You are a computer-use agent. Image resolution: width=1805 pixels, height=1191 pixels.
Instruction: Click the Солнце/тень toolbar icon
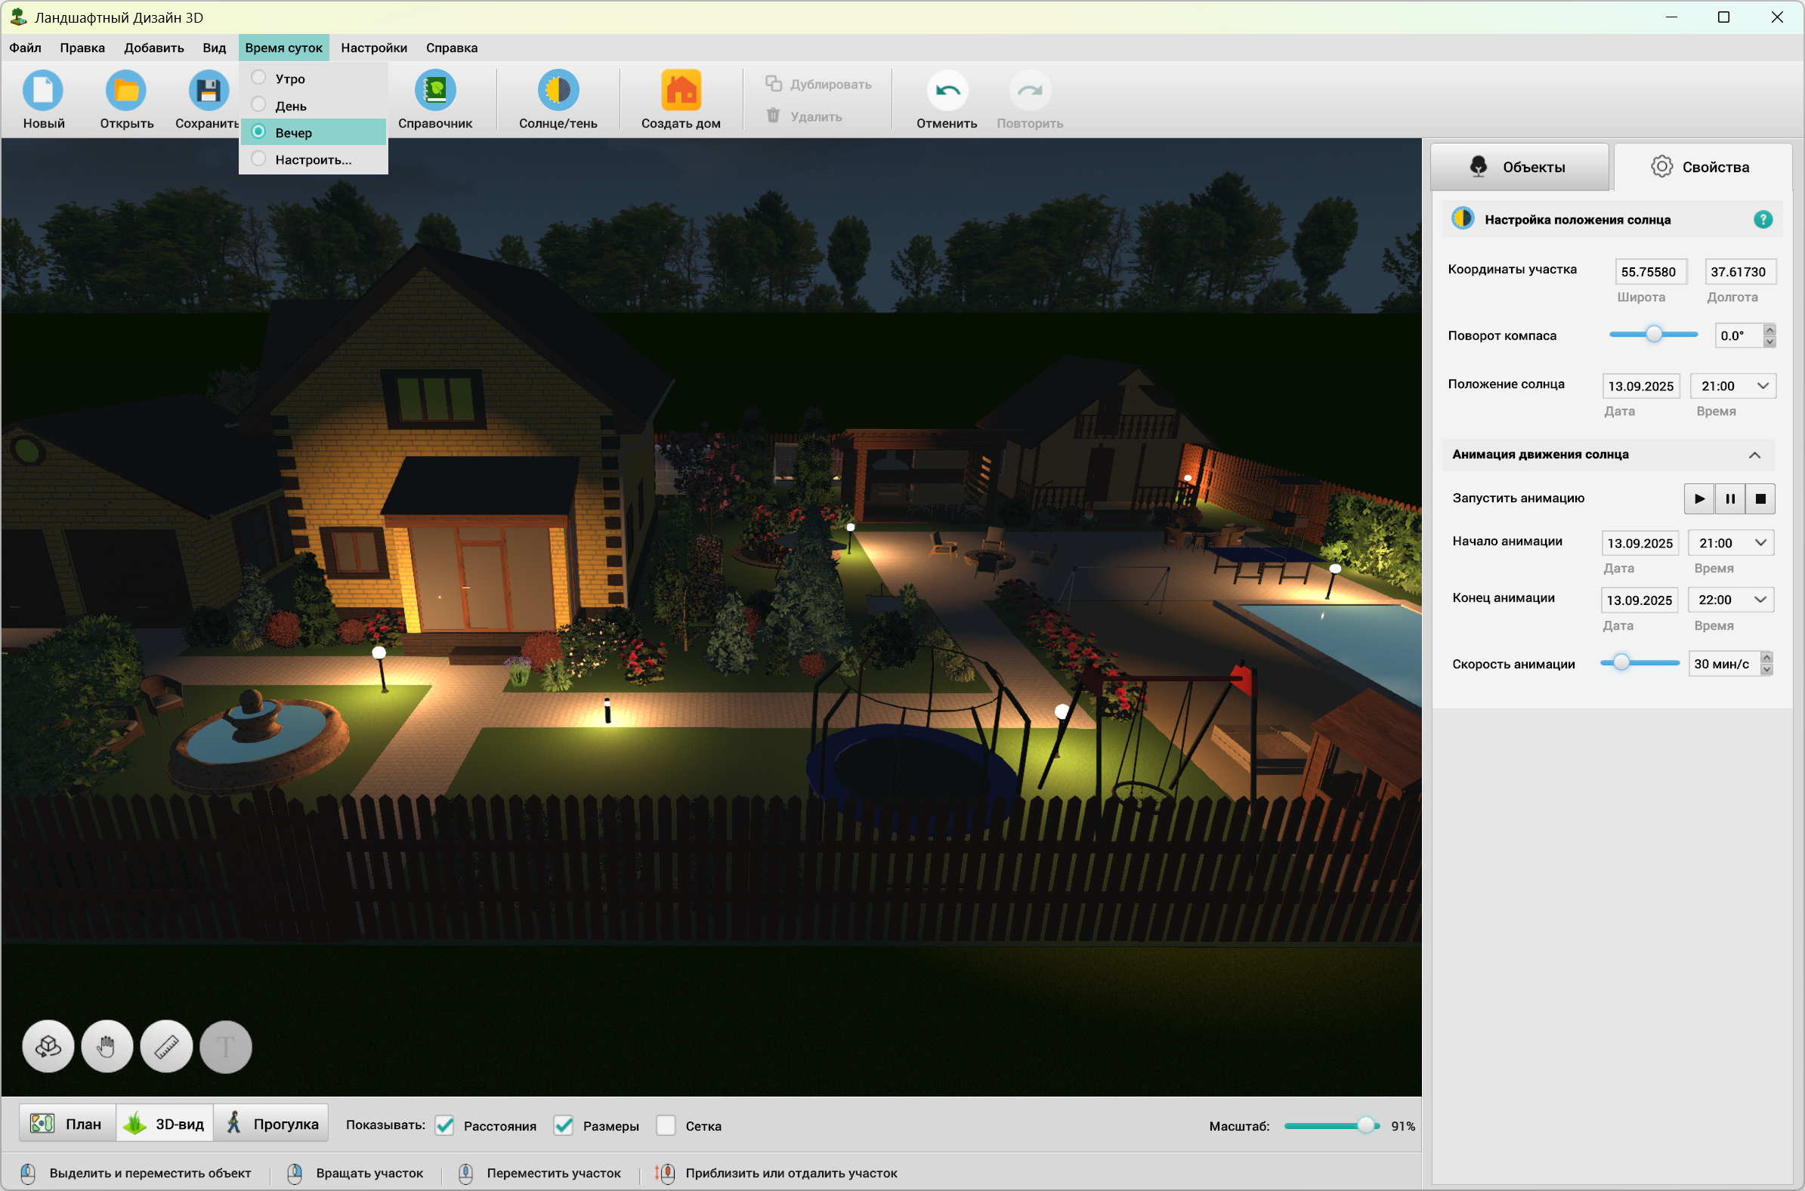pos(558,91)
